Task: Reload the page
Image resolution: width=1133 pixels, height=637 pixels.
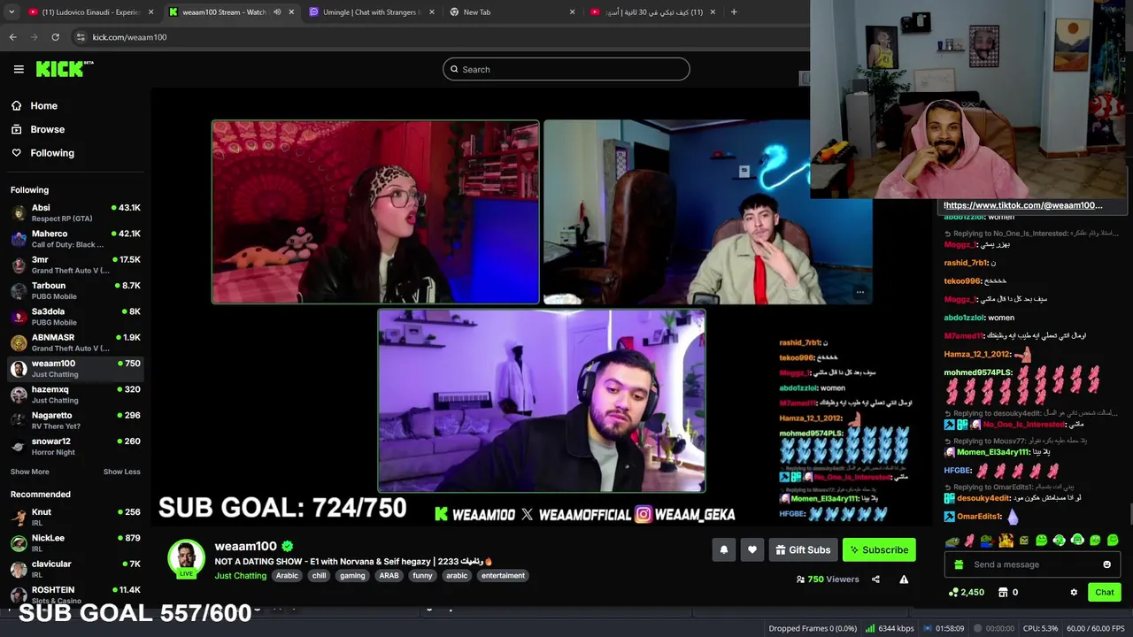Action: [55, 37]
